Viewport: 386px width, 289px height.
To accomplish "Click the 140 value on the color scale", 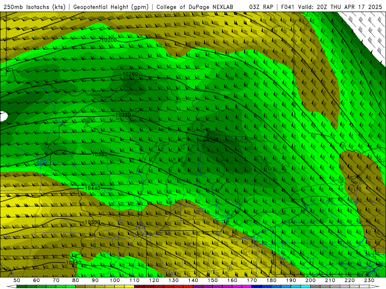I will coord(193,280).
